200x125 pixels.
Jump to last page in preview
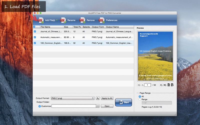(x=165, y=85)
